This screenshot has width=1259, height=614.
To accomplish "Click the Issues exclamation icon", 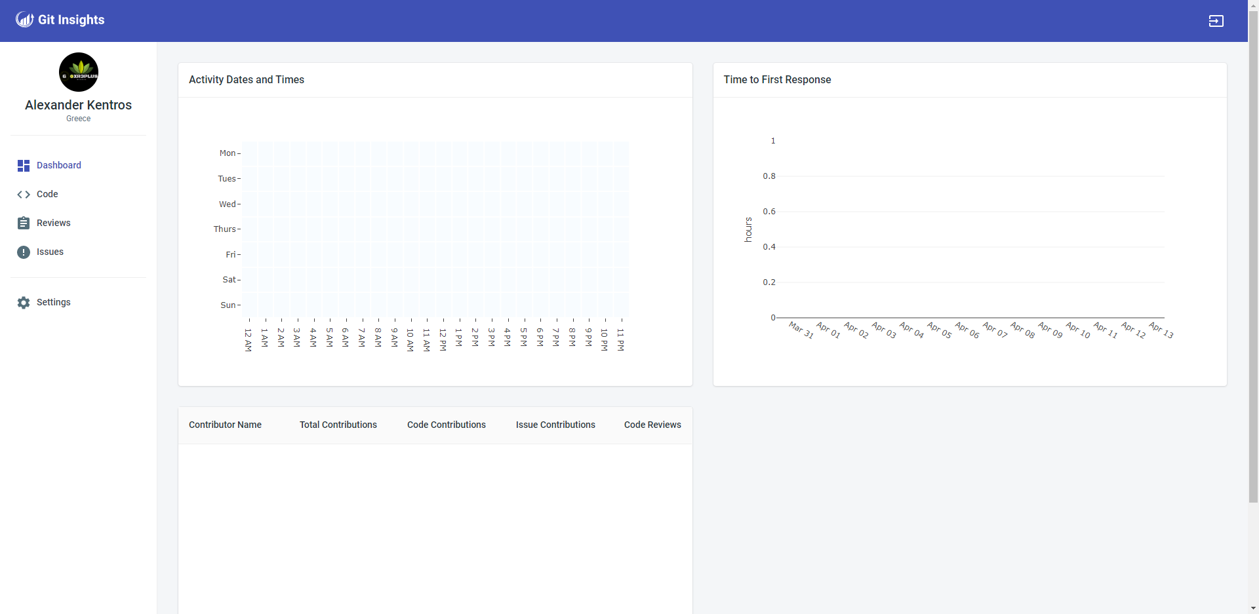I will pos(24,252).
